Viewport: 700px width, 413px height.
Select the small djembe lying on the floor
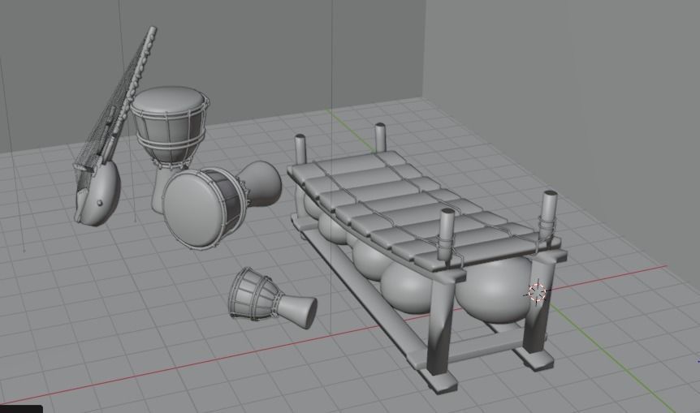(x=271, y=296)
